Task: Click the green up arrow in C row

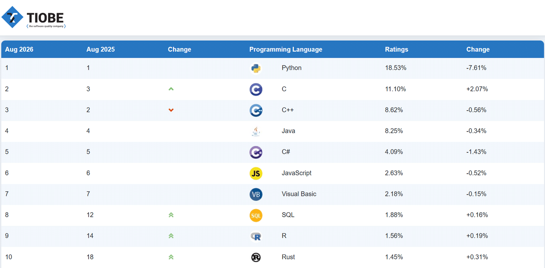Action: point(171,89)
